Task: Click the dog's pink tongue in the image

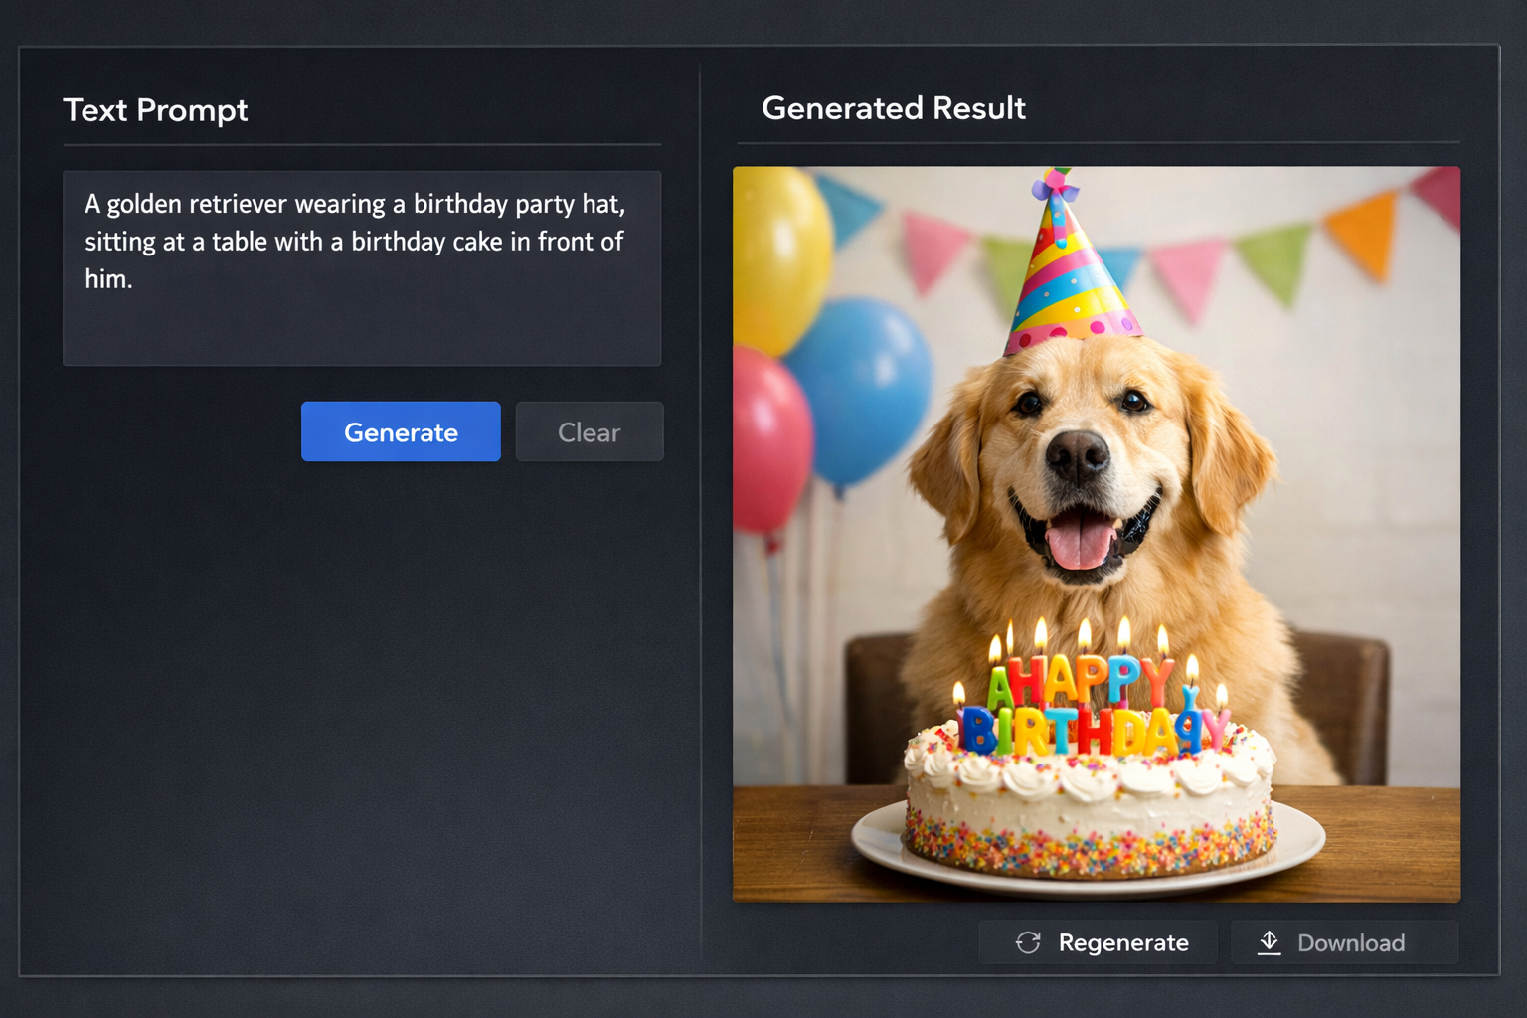Action: click(x=1081, y=544)
